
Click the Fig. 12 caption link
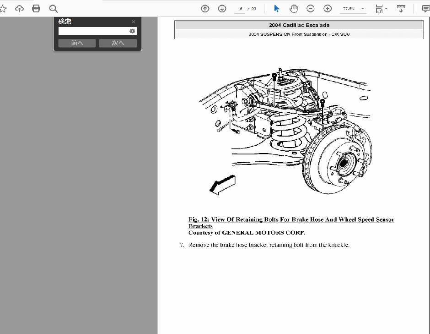(x=291, y=223)
